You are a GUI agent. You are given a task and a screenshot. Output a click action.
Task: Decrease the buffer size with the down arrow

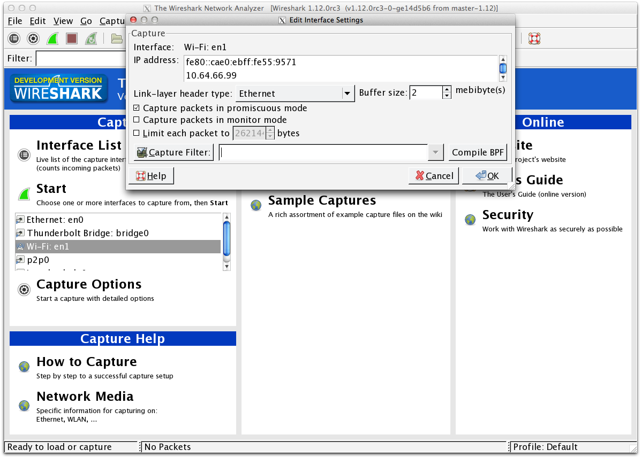point(447,96)
